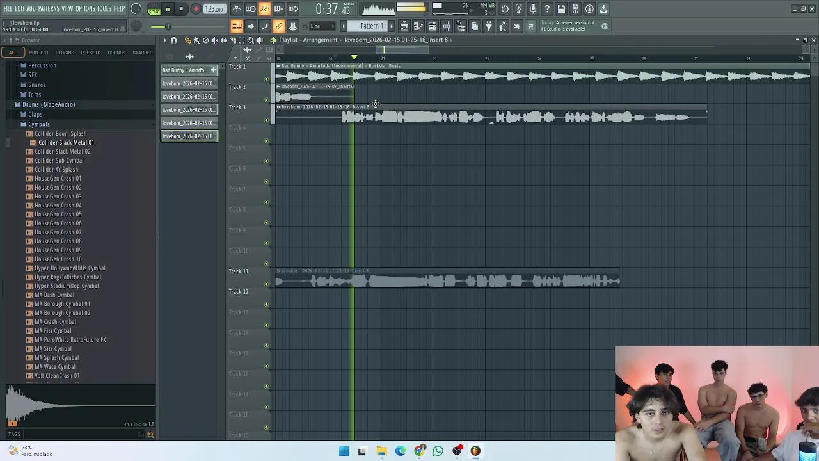Select Bad Bunny clip in picker panel

189,70
